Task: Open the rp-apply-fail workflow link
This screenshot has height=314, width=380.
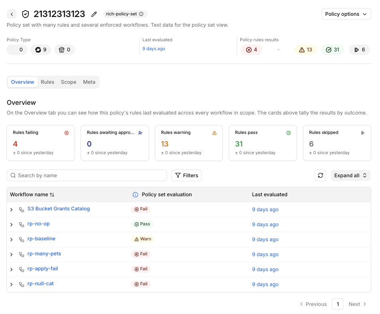Action: (x=43, y=269)
